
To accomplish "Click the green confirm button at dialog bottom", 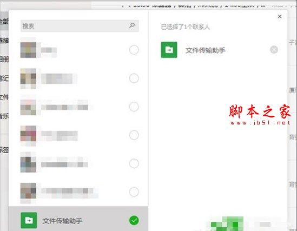I will click(227, 224).
